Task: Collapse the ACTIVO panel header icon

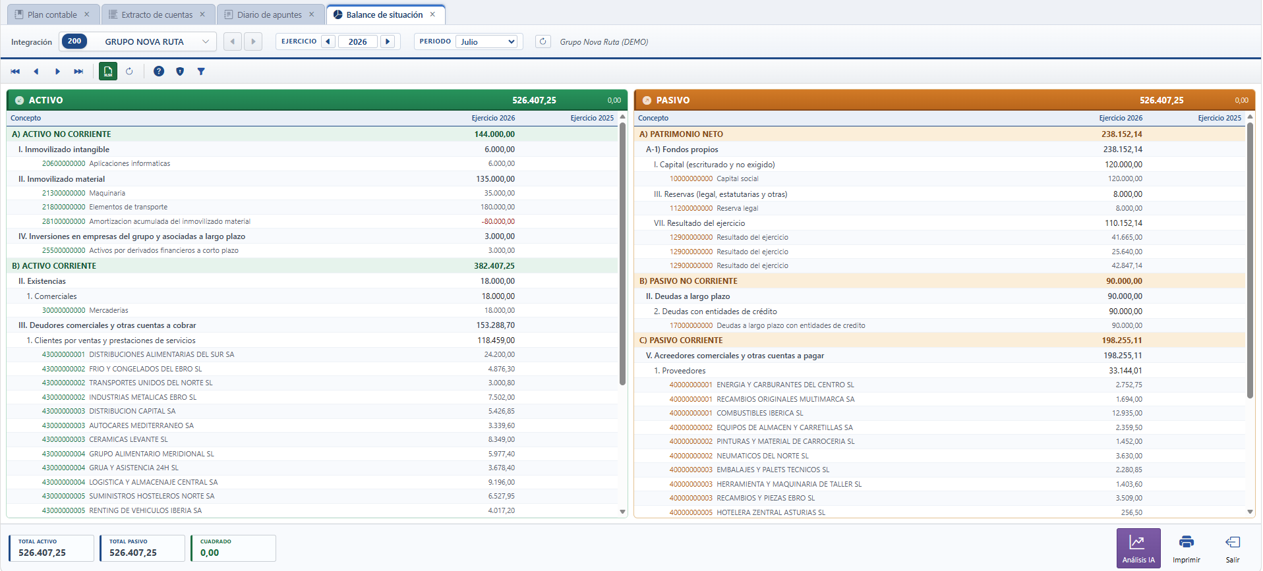Action: (20, 100)
